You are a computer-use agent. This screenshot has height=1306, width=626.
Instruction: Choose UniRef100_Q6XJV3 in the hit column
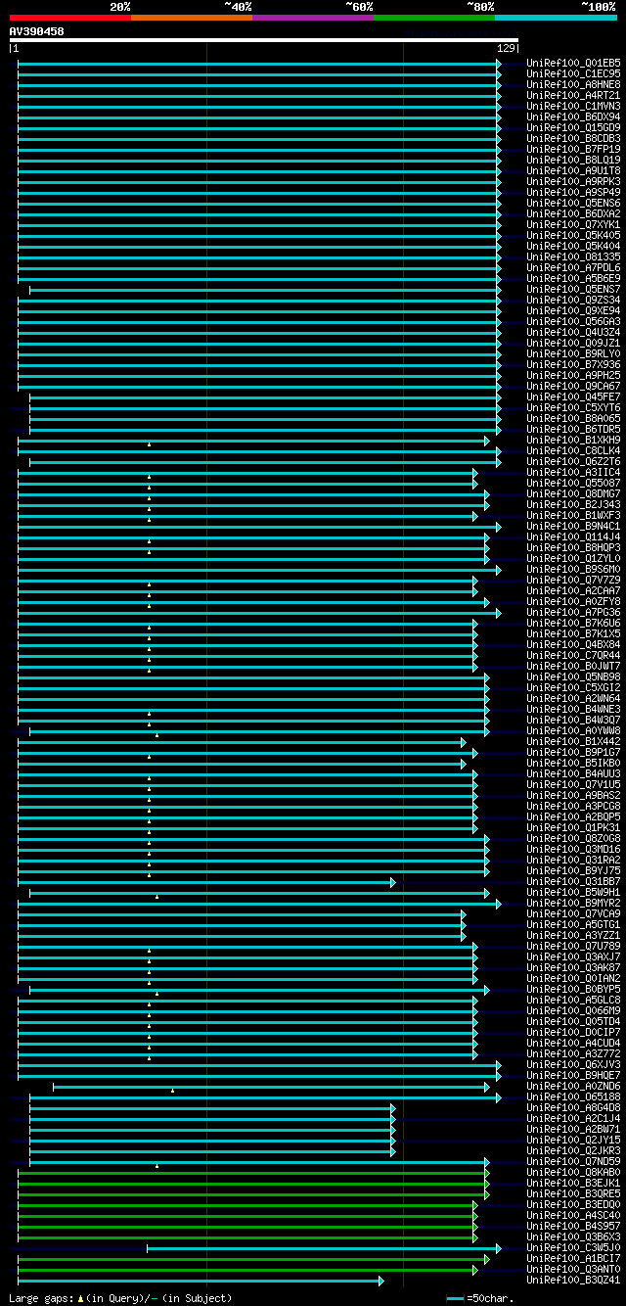(573, 1065)
